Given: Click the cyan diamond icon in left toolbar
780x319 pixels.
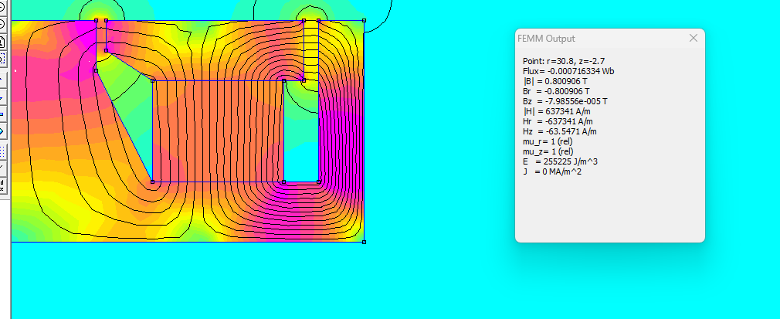Looking at the screenshot, I should 2,131.
